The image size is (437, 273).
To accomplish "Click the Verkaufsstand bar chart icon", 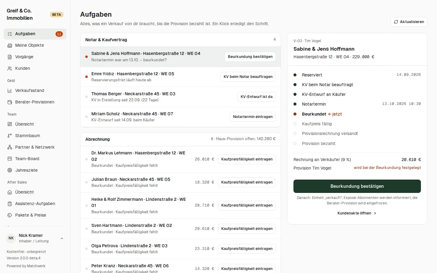I will [10, 91].
